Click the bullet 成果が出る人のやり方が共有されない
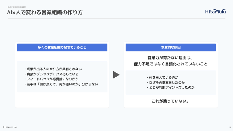Screen dimensions: 233x131 (x=53, y=69)
